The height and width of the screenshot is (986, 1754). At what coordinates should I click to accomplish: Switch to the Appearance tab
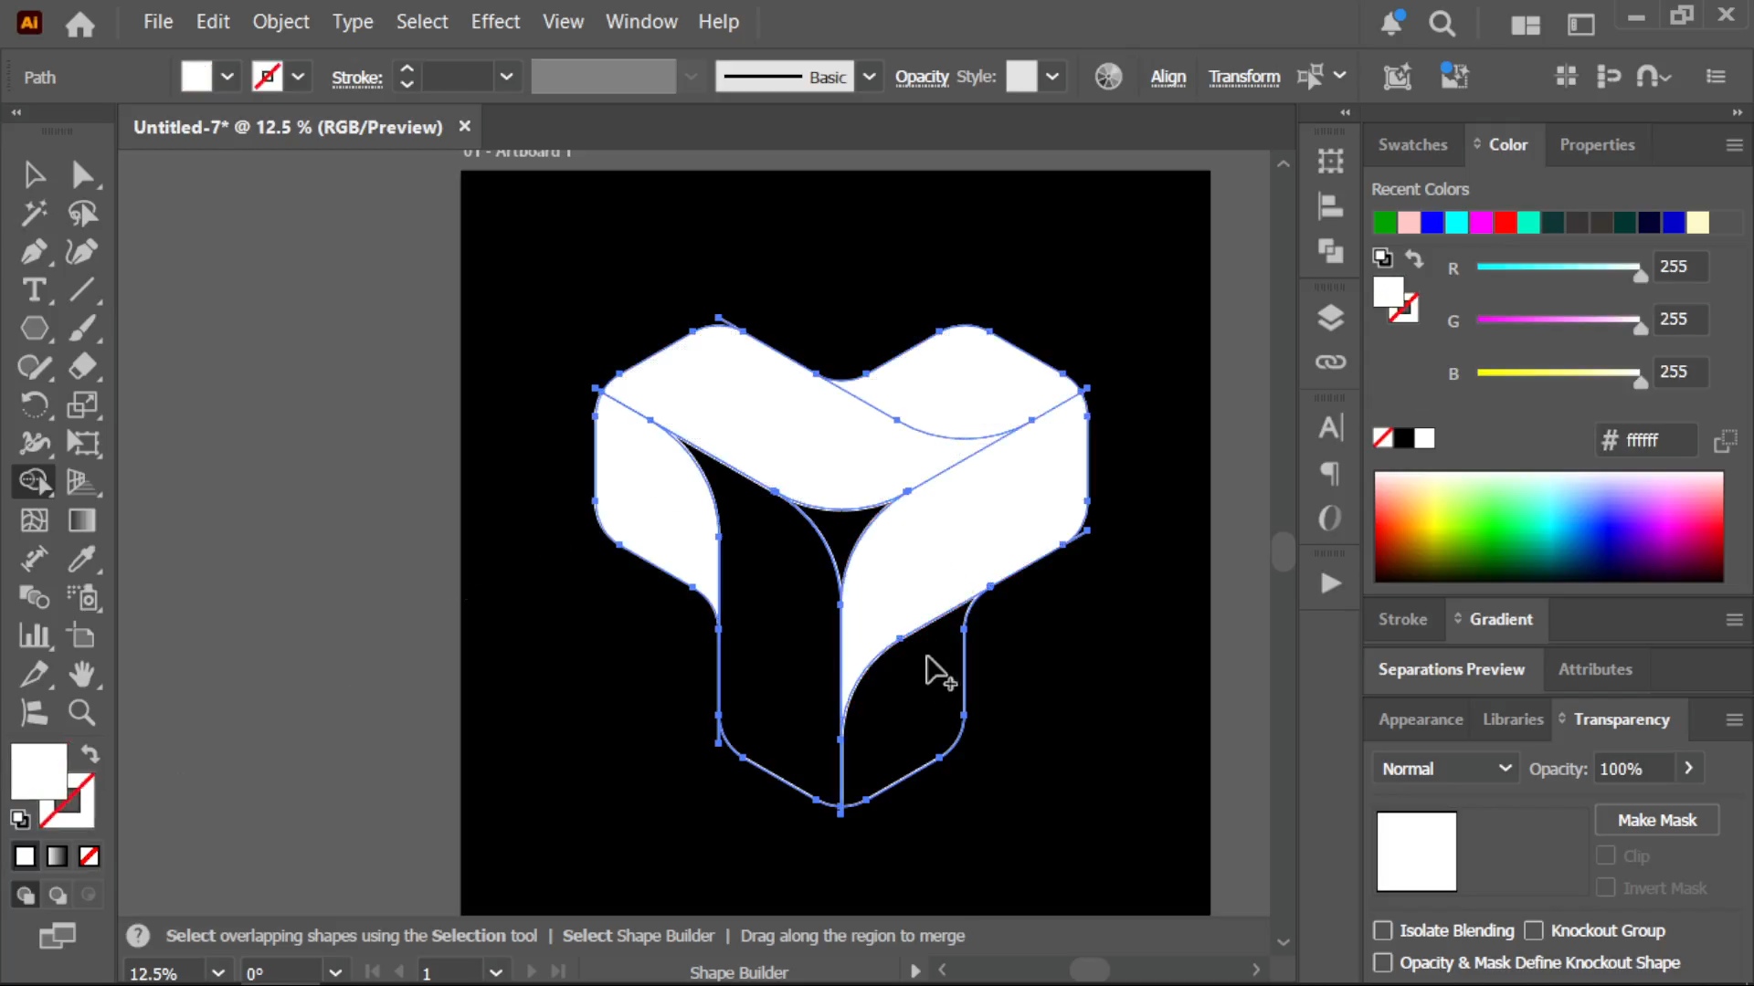click(x=1421, y=719)
